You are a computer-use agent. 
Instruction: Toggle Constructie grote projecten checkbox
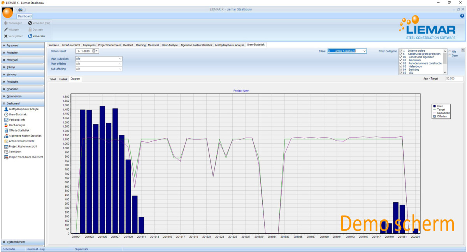[400, 54]
